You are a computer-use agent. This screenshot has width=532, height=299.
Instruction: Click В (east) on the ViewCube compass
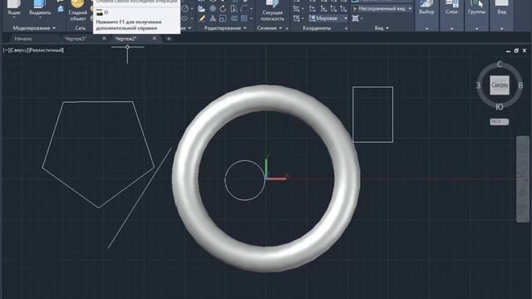click(520, 86)
